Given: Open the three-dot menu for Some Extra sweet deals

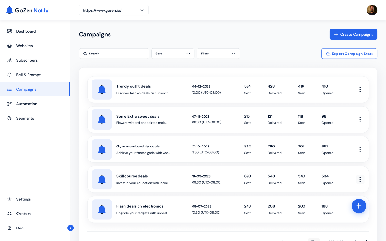Looking at the screenshot, I should 360,120.
